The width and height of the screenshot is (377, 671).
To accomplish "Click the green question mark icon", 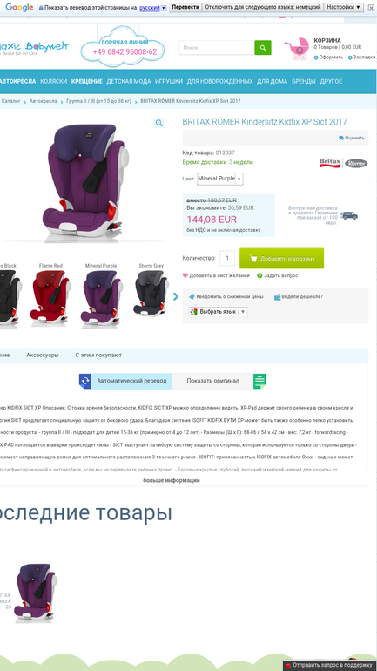I will point(259,275).
